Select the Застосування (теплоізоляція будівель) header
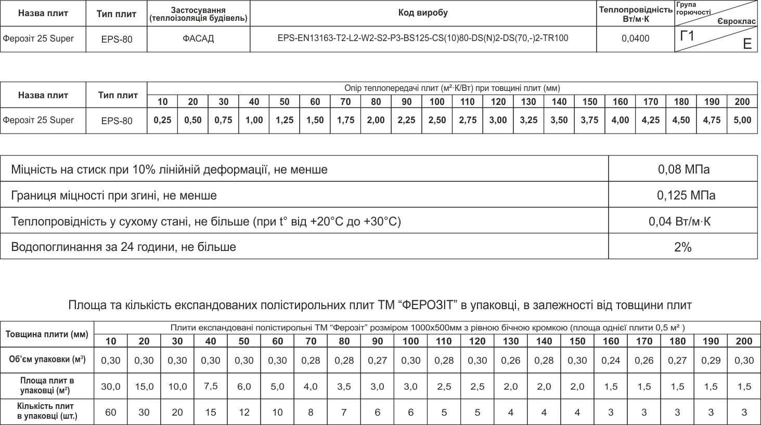Viewport: 761px width, 425px height. tap(198, 15)
